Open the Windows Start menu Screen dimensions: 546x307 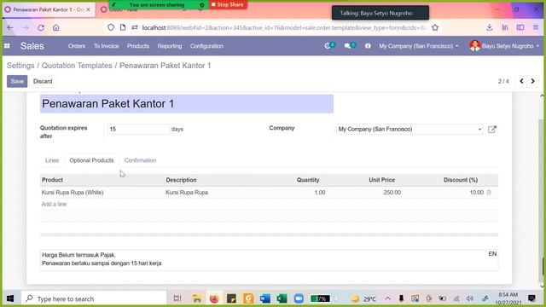coord(10,298)
